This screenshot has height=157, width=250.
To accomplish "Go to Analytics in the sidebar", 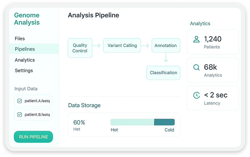I will [25, 60].
